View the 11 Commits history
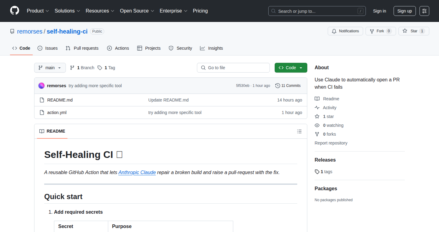This screenshot has height=232, width=439. coord(288,86)
